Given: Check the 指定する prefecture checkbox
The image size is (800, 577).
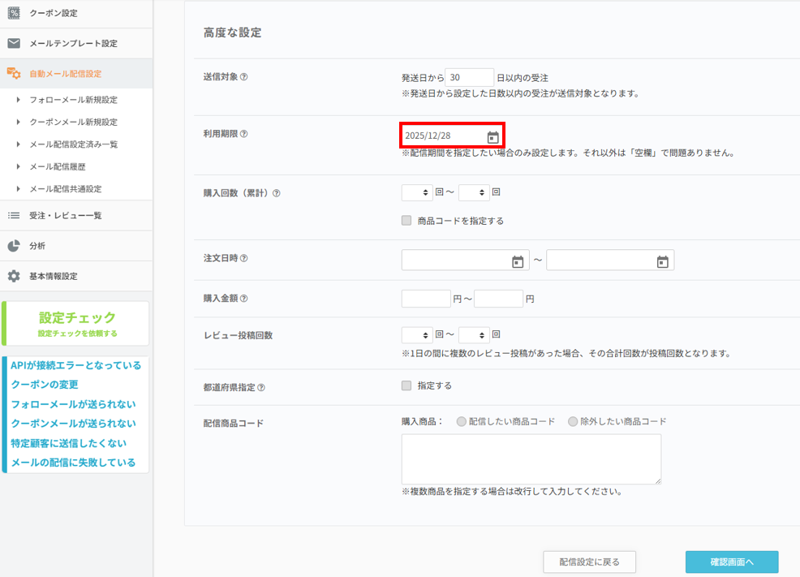Looking at the screenshot, I should coord(406,386).
